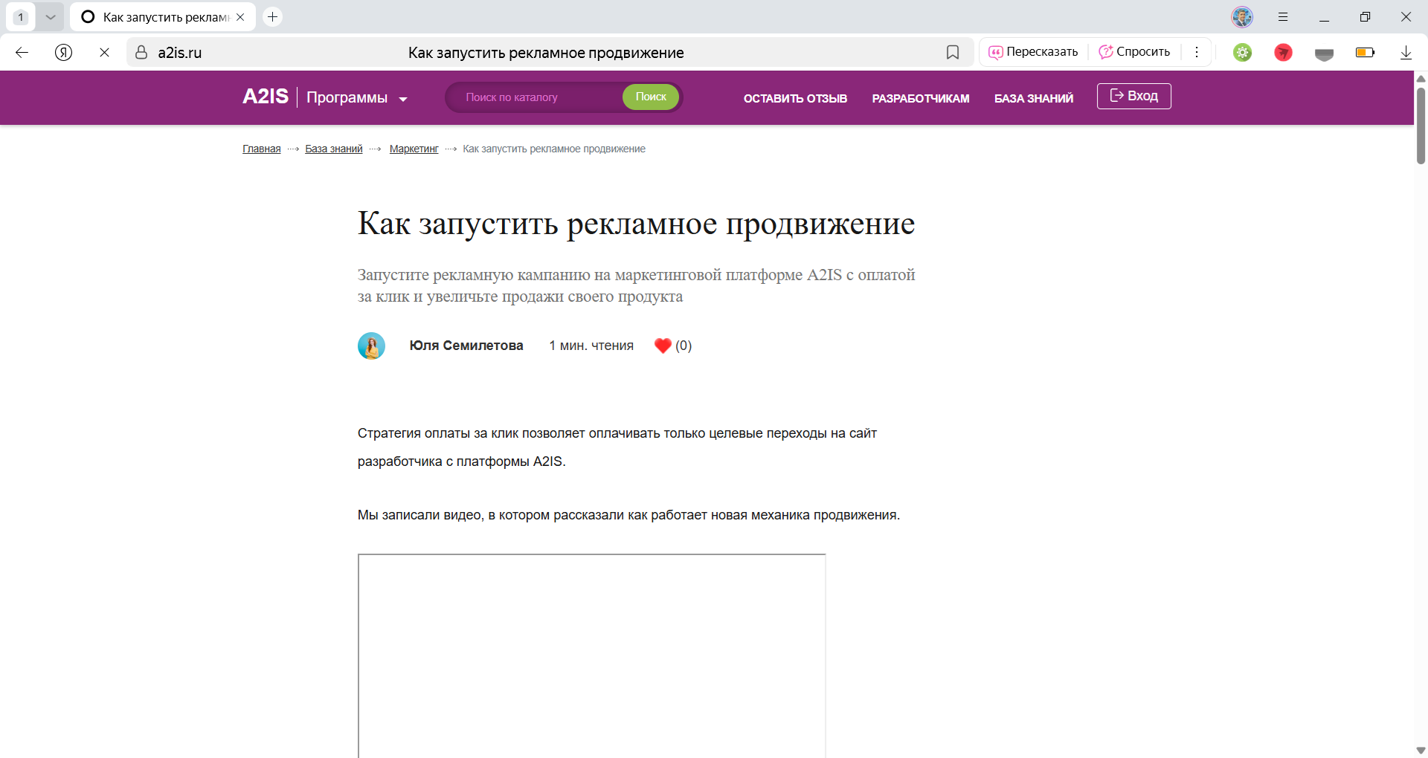
Task: Stop page loading with the X icon
Action: tap(104, 52)
